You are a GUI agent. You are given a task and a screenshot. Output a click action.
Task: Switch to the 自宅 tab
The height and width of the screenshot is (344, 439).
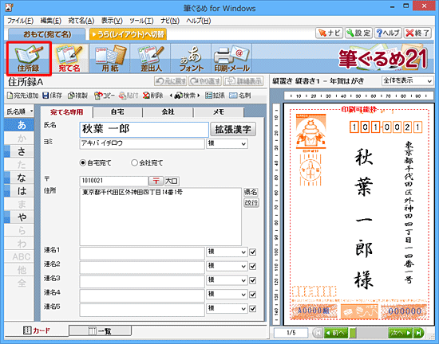pos(117,112)
